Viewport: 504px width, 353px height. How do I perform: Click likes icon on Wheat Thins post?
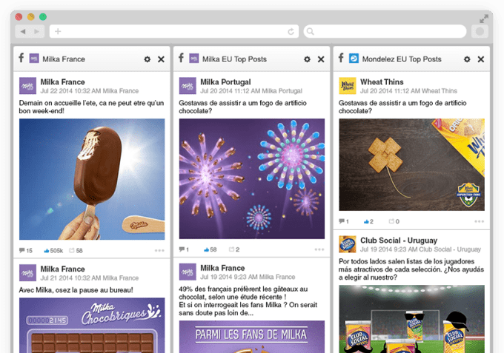point(366,221)
